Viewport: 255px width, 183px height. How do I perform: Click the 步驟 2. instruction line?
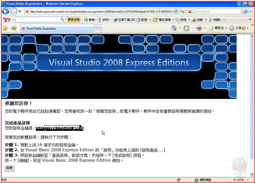coord(85,150)
